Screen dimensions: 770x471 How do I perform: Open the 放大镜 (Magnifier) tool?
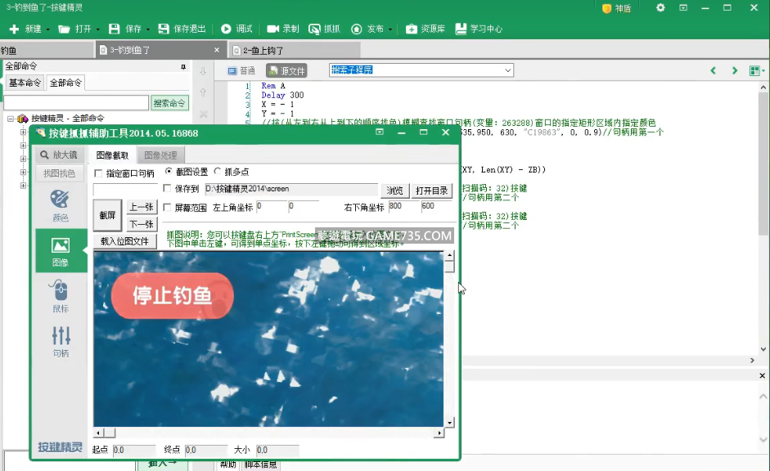[x=60, y=155]
